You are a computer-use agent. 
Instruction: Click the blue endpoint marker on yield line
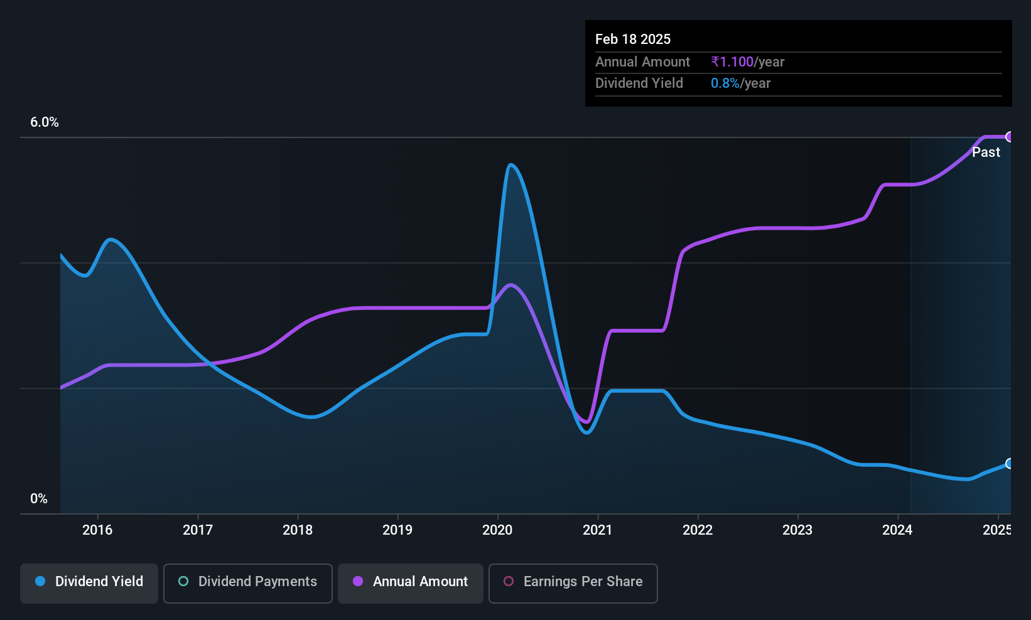[x=1010, y=464]
